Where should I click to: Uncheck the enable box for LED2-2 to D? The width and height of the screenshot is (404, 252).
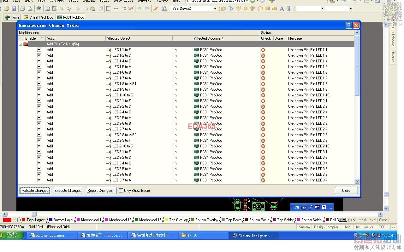click(39, 106)
